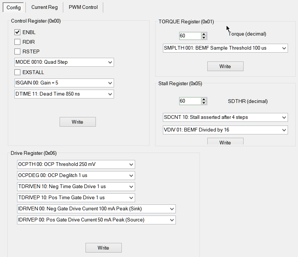Expand the ISGAIN gain dropdown
298x257 pixels.
(64, 83)
